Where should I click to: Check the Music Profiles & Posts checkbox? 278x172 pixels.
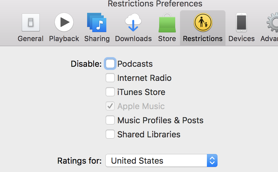tap(110, 120)
